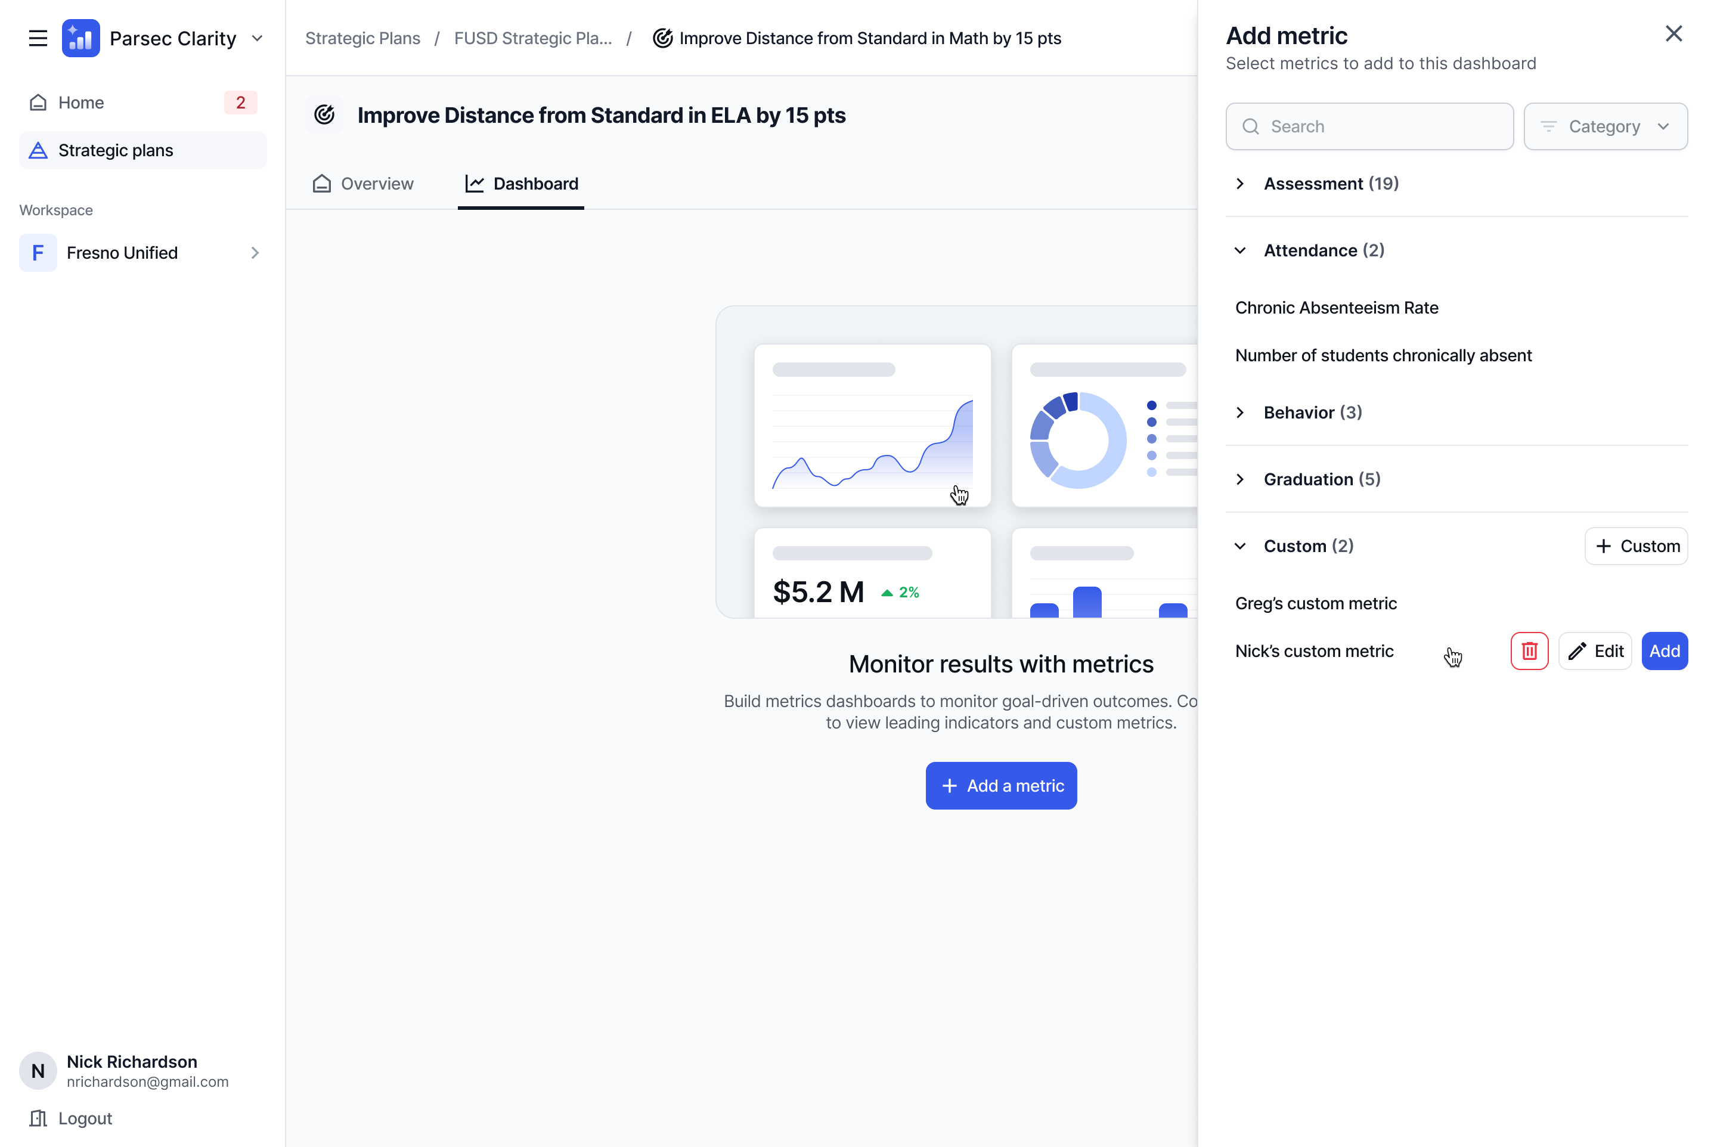Close the Add metric panel
The image size is (1717, 1147).
[x=1673, y=33]
